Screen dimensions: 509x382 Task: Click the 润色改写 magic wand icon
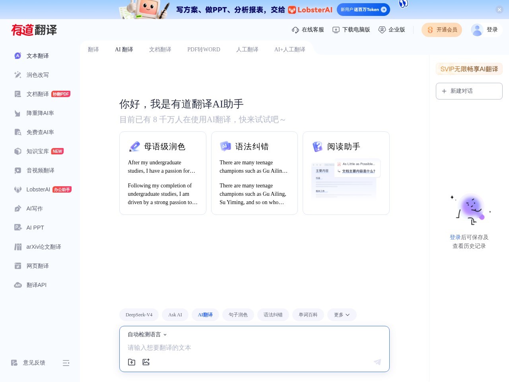coord(17,75)
